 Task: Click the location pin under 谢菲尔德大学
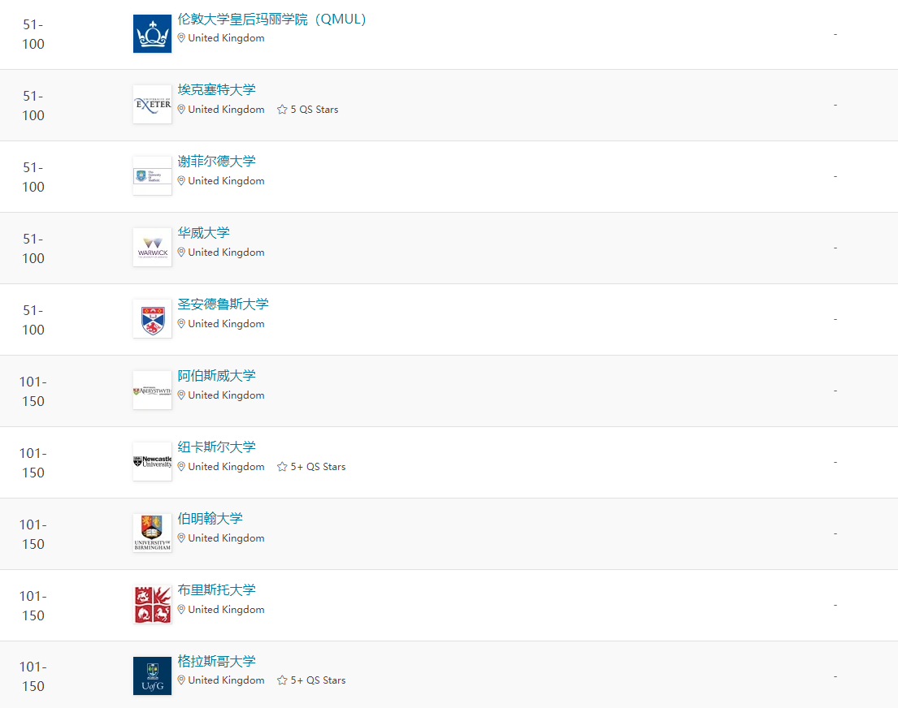(181, 181)
